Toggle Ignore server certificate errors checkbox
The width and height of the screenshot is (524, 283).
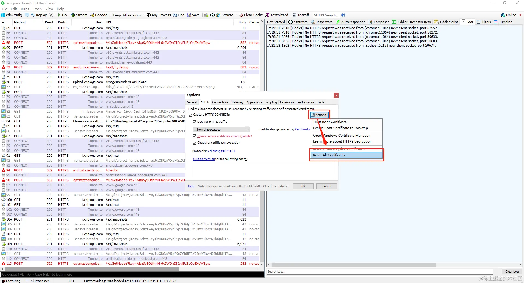195,136
